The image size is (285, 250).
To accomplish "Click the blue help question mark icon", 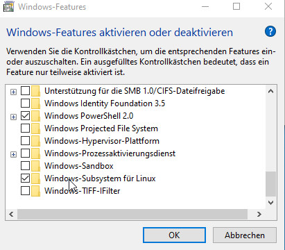I will tap(270, 31).
